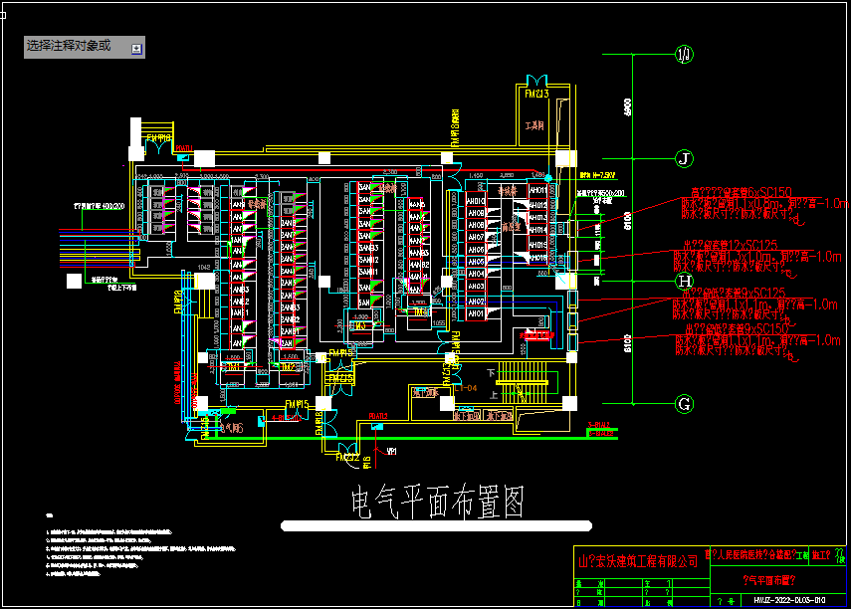851x609 pixels.
Task: Click the AH011 cabinet label
Action: point(536,190)
